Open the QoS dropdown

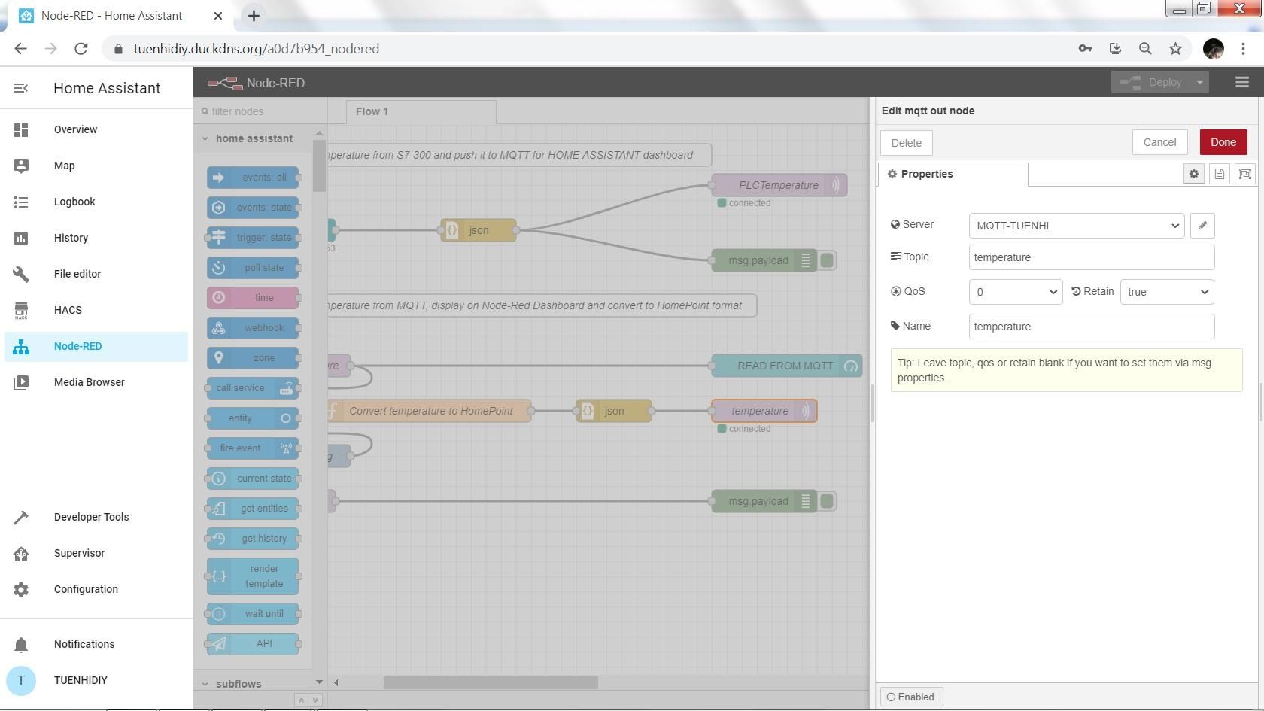1015,292
